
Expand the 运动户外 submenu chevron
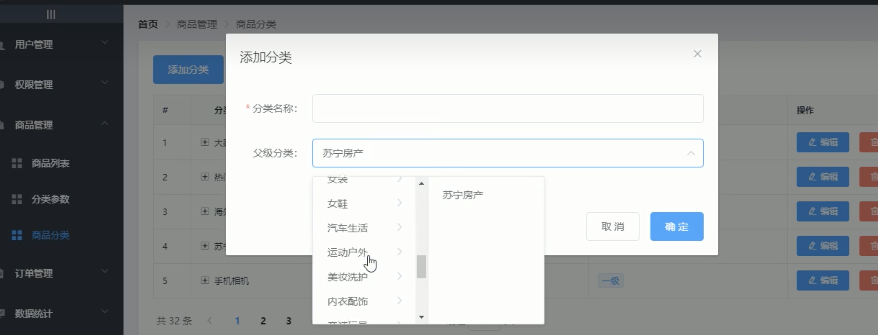(x=399, y=252)
